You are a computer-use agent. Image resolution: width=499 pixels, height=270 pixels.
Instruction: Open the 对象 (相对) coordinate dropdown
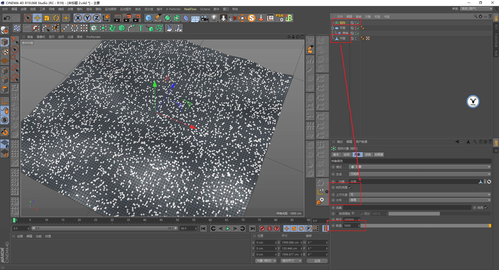click(266, 261)
